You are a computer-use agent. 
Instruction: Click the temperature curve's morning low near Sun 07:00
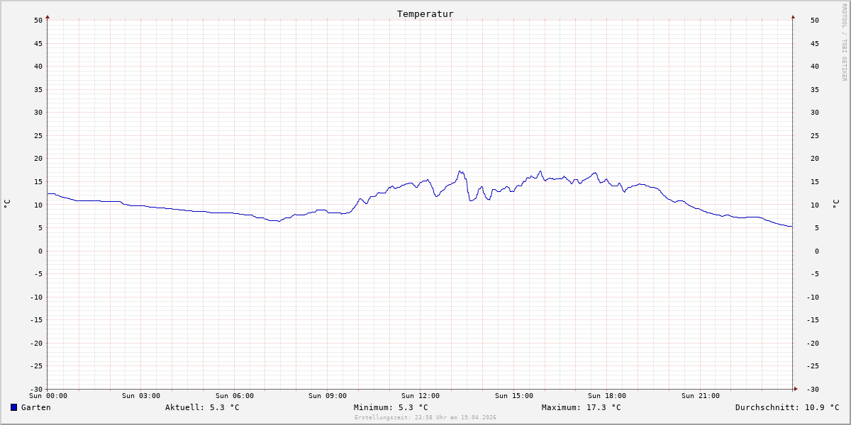pos(278,221)
